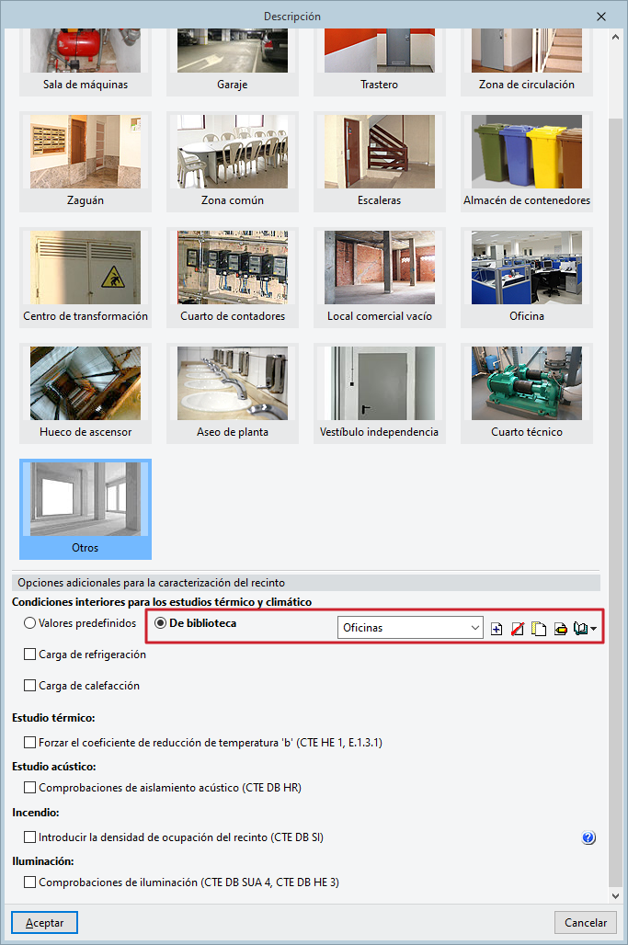This screenshot has height=945, width=628.
Task: Click the Cancelar button
Action: [585, 923]
